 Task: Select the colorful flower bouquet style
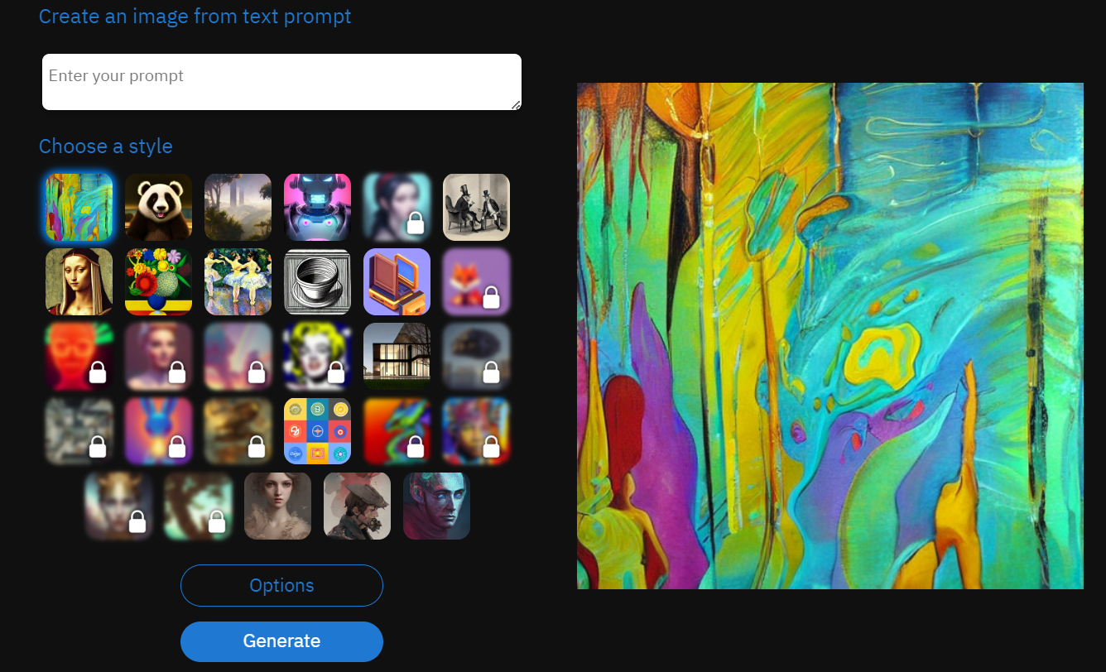point(158,281)
